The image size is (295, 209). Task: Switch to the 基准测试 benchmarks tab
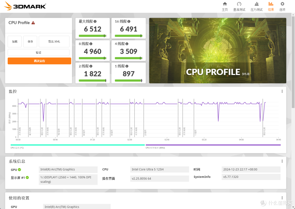point(239,7)
